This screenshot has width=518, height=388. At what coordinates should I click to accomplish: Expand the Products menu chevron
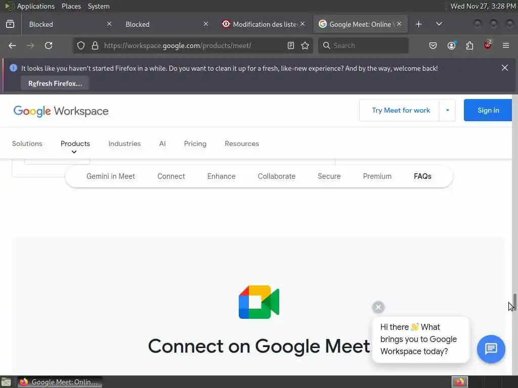click(x=74, y=152)
